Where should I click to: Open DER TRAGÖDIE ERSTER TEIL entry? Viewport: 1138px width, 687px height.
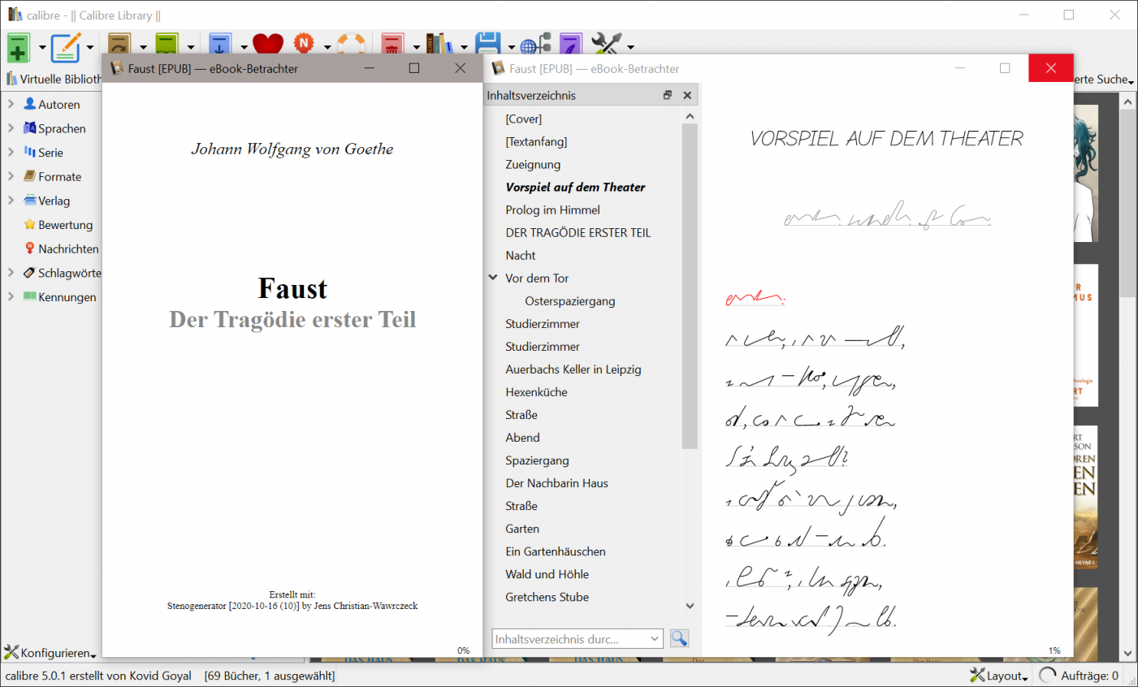(578, 232)
